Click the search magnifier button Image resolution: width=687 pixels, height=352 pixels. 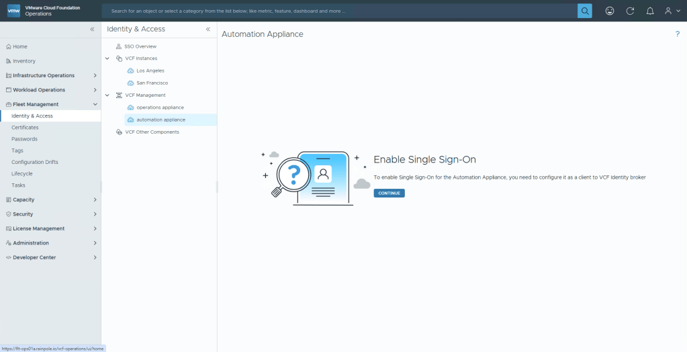click(584, 11)
